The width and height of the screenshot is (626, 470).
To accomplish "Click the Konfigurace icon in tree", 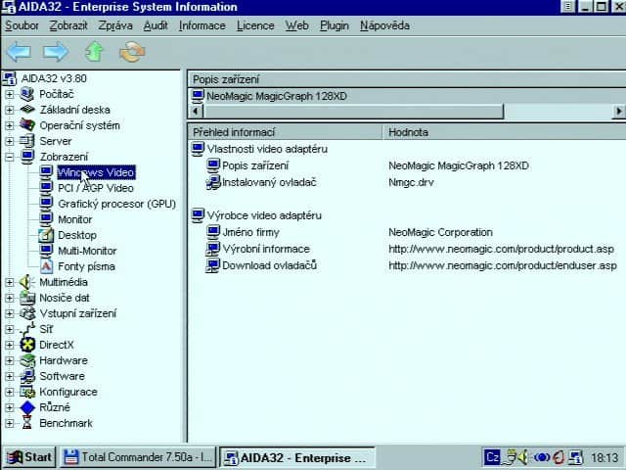I will 27,392.
